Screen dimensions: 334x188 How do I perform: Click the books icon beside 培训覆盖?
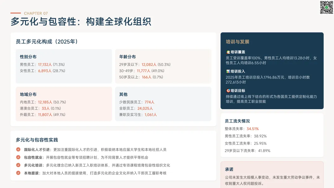[228, 52]
